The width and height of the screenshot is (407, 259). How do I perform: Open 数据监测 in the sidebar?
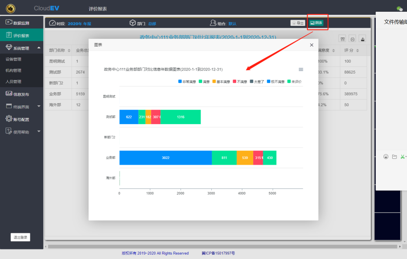point(21,23)
